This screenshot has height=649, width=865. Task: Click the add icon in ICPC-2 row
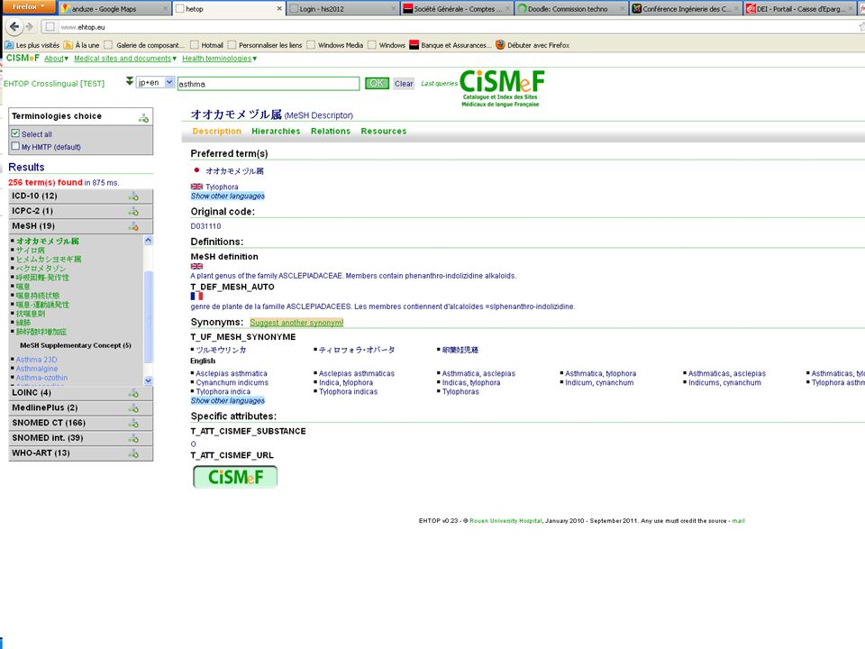coord(133,211)
